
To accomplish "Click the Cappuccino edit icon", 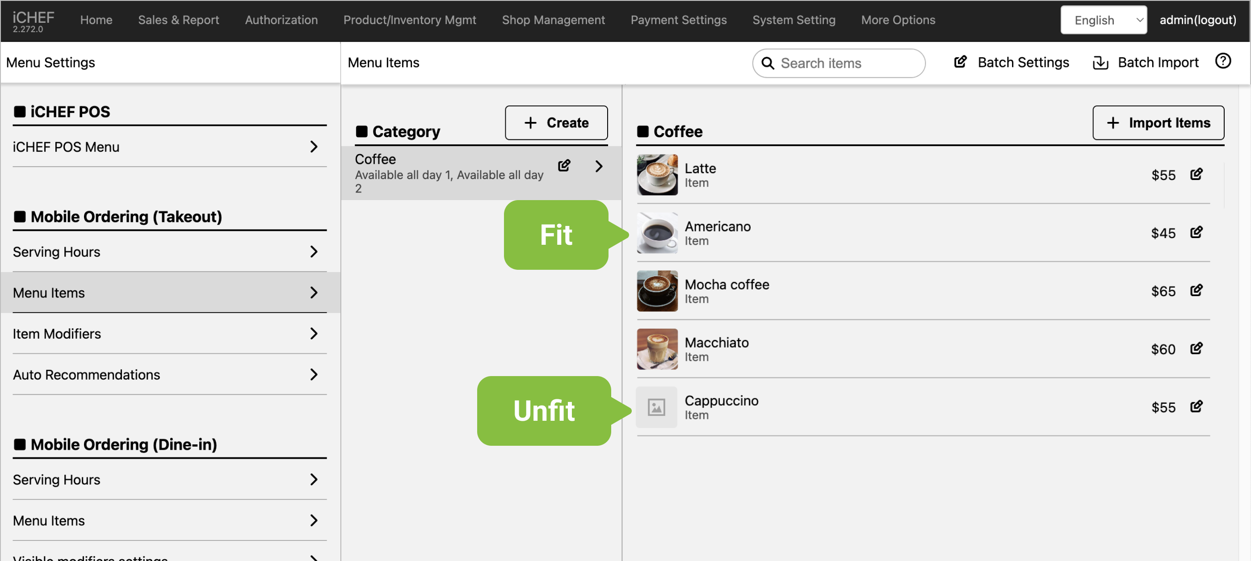I will (1196, 406).
